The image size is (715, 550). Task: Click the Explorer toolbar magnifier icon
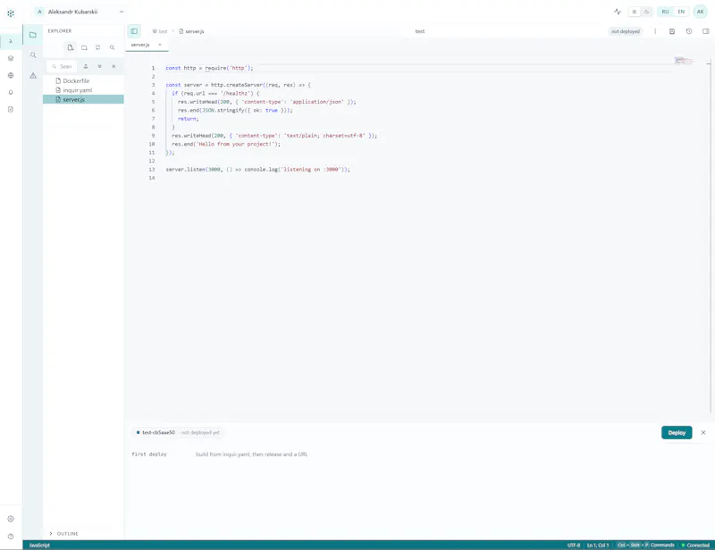pos(113,47)
